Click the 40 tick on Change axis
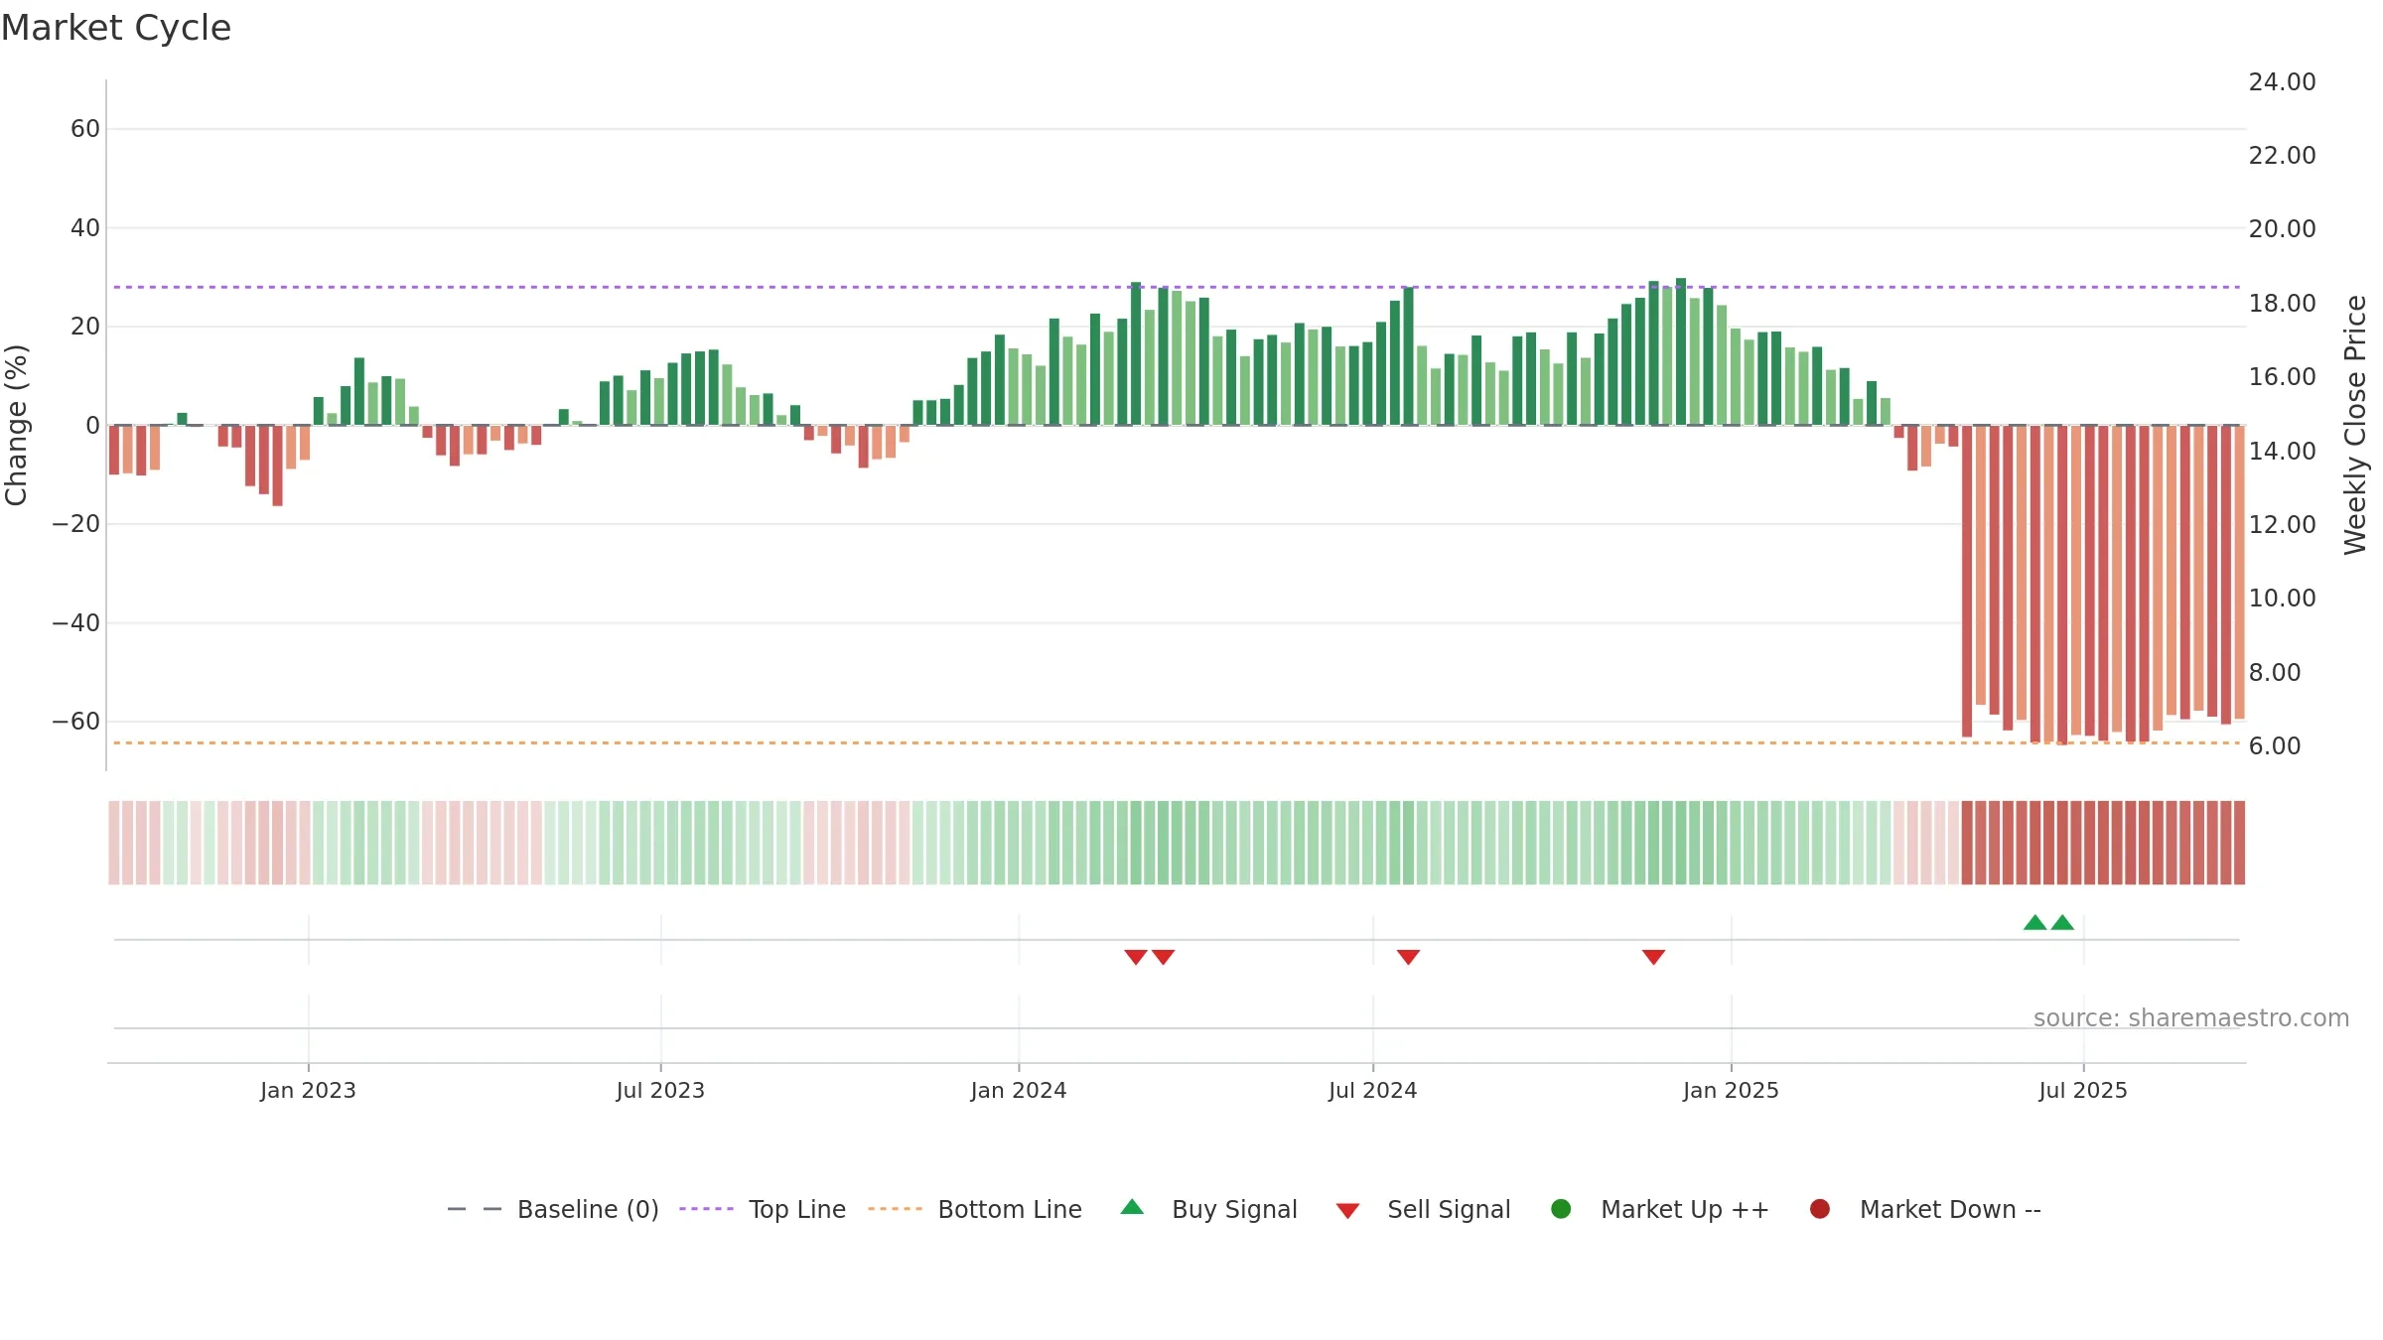 tap(85, 228)
